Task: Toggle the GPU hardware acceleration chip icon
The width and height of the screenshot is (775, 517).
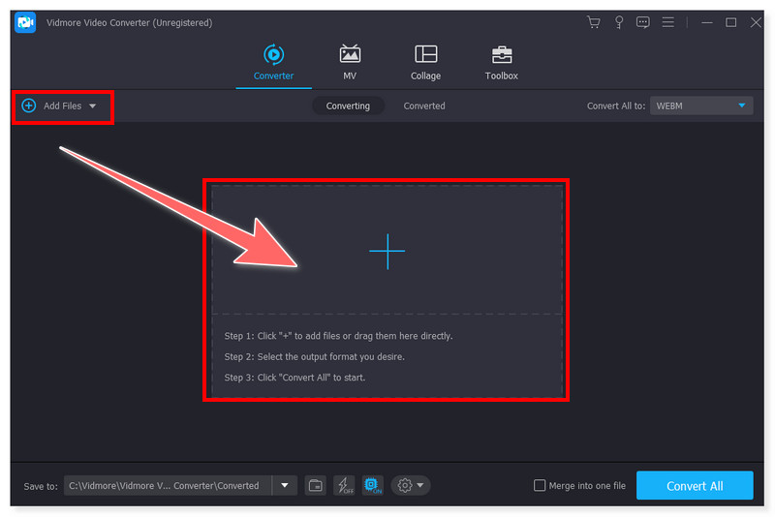Action: point(371,485)
